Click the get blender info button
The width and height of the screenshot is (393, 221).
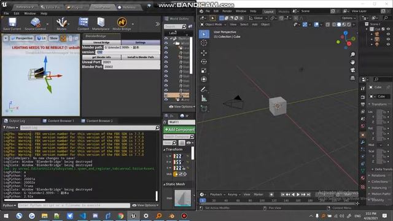(x=101, y=57)
